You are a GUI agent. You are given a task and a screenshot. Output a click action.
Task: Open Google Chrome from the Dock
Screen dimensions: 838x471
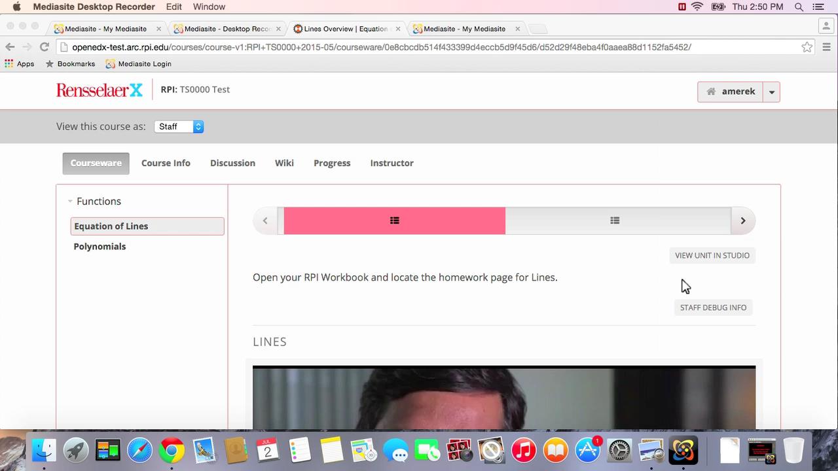[x=172, y=450]
